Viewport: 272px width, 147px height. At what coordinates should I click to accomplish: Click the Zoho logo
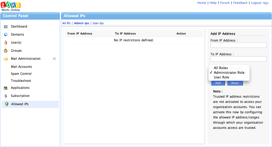pyautogui.click(x=11, y=6)
